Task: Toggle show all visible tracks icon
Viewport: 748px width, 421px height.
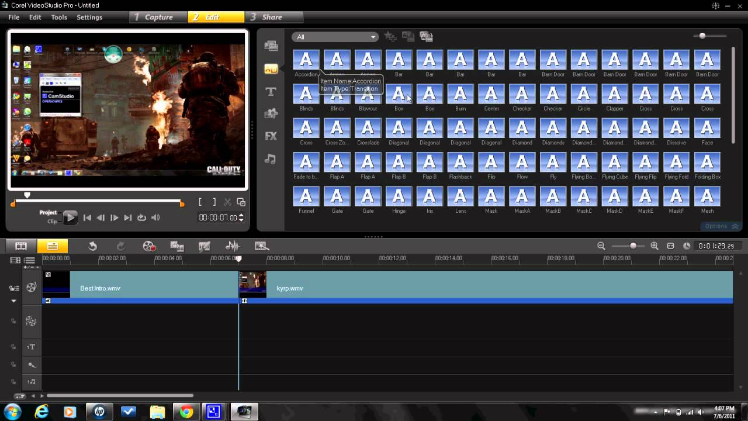Action: pos(29,260)
